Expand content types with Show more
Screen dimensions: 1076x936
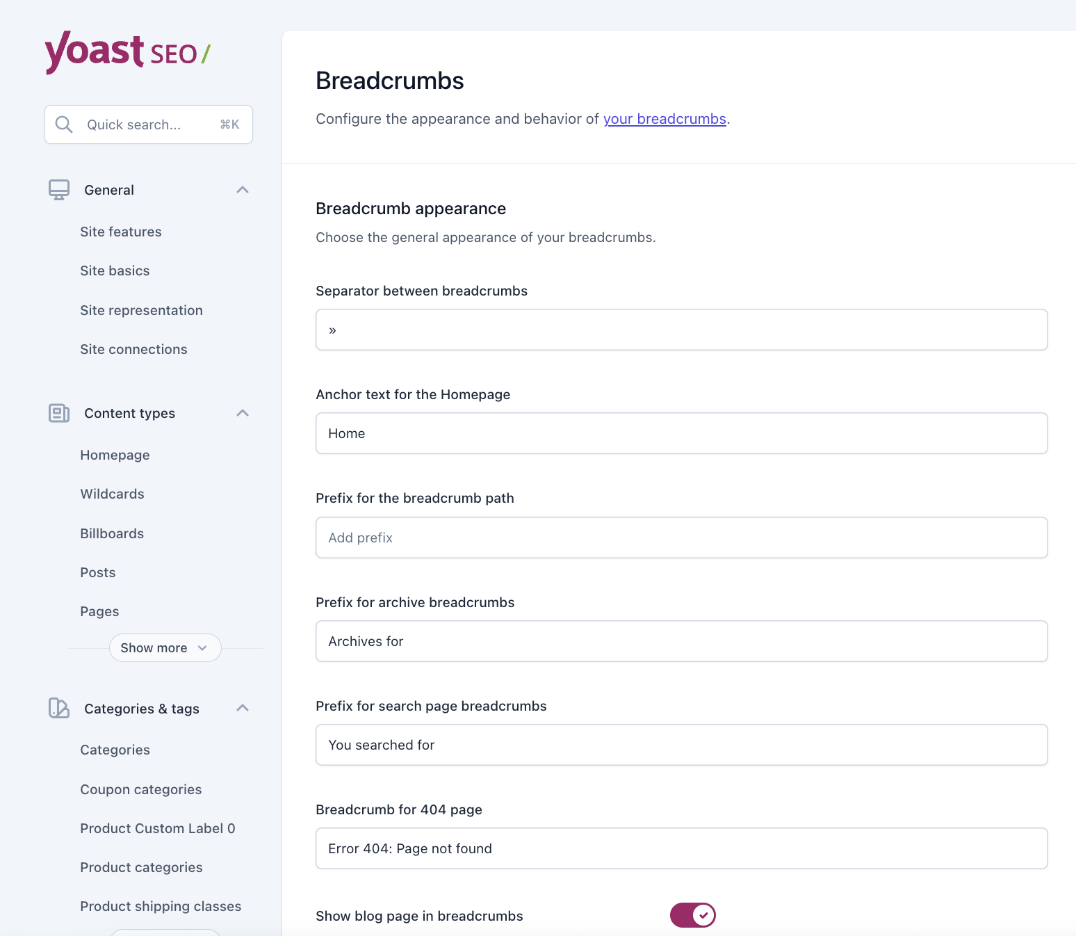[x=165, y=647]
